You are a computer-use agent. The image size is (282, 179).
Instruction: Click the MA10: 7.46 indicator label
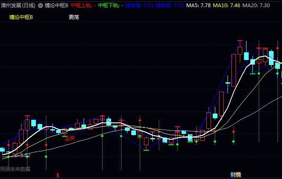226,5
